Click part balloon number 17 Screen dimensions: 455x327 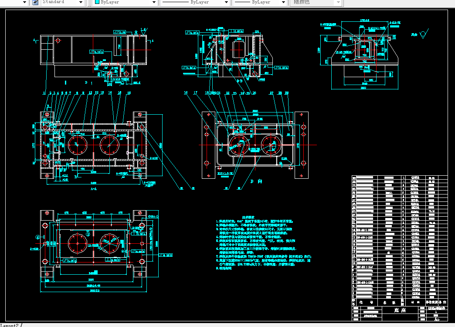pyautogui.click(x=195, y=92)
